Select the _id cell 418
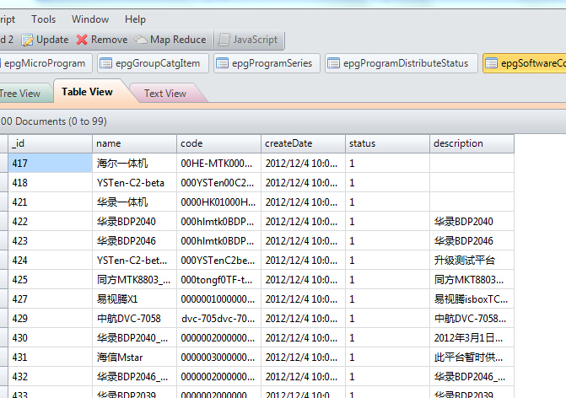The image size is (566, 398). pyautogui.click(x=50, y=183)
